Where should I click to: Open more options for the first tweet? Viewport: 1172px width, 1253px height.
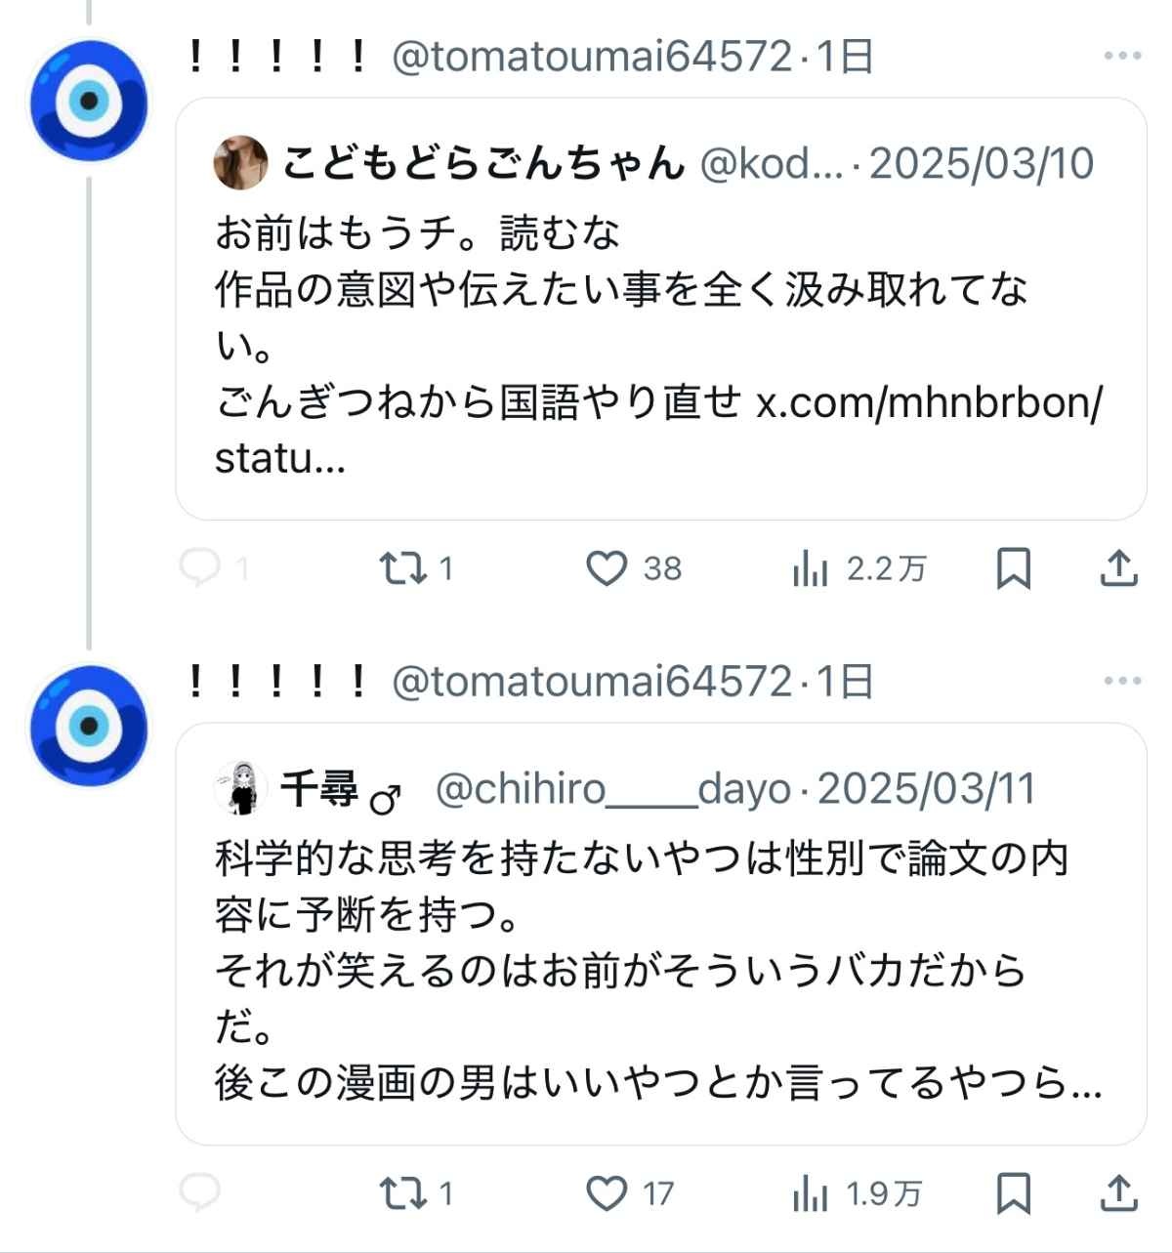tap(1122, 56)
